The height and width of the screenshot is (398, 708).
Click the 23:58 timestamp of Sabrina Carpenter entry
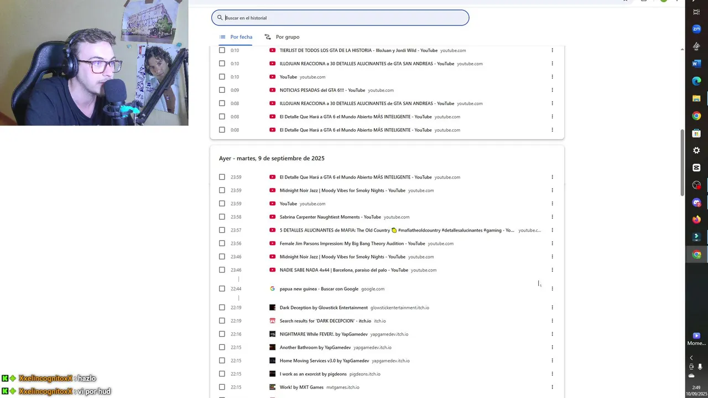[236, 217]
